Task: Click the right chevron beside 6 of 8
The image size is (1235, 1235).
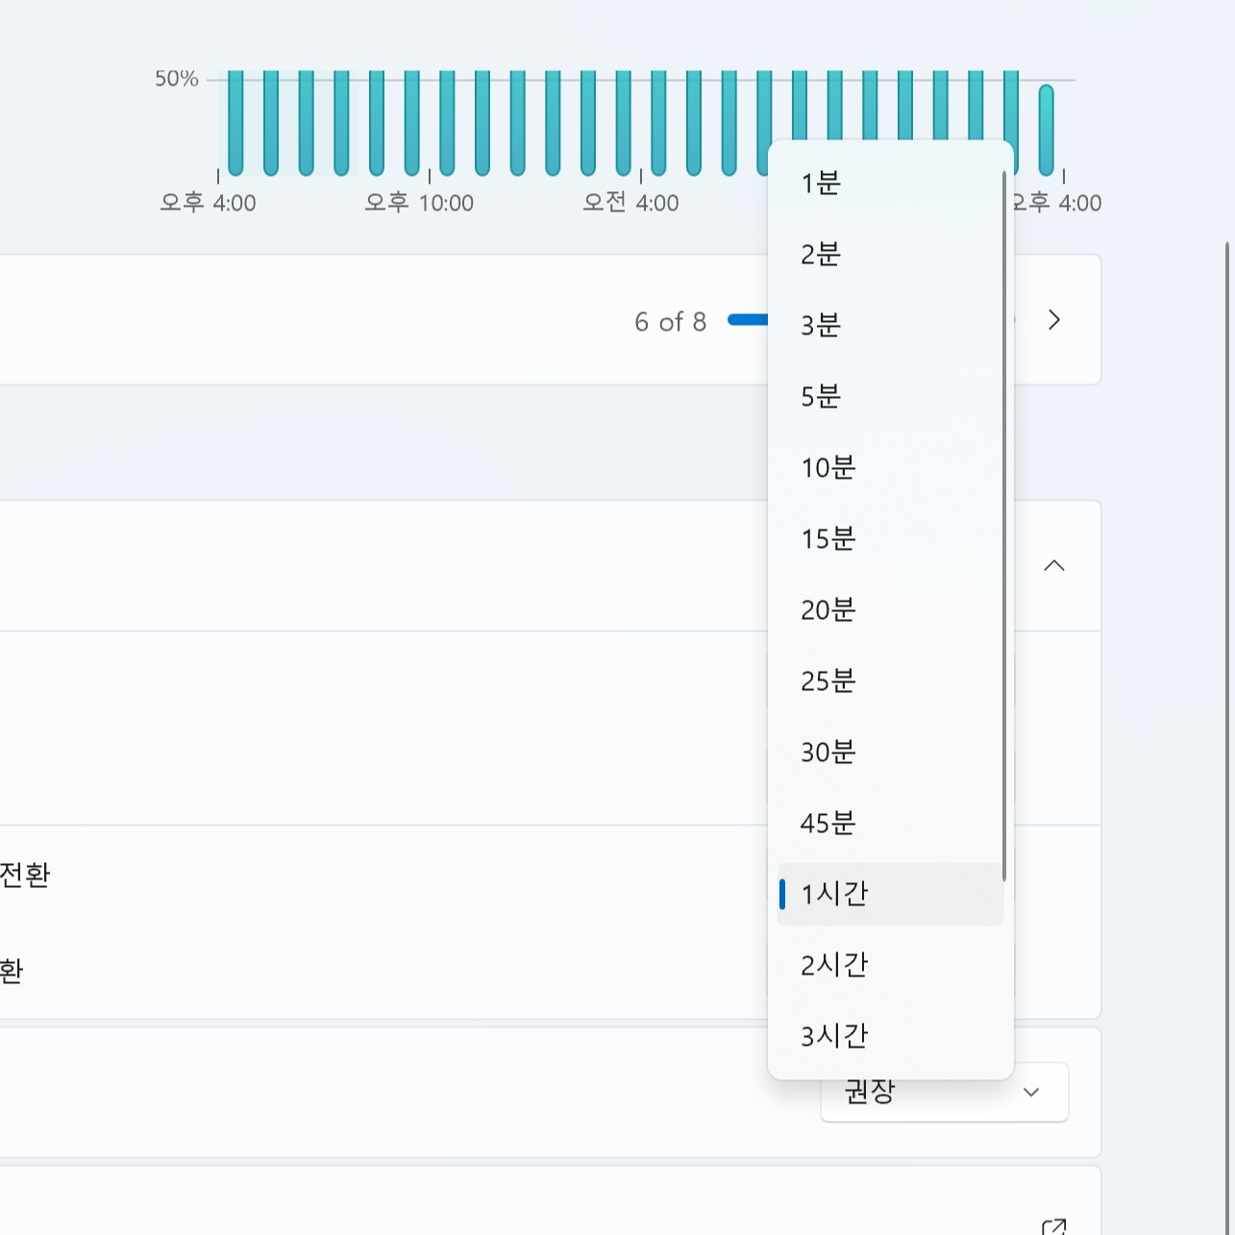Action: (x=1054, y=320)
